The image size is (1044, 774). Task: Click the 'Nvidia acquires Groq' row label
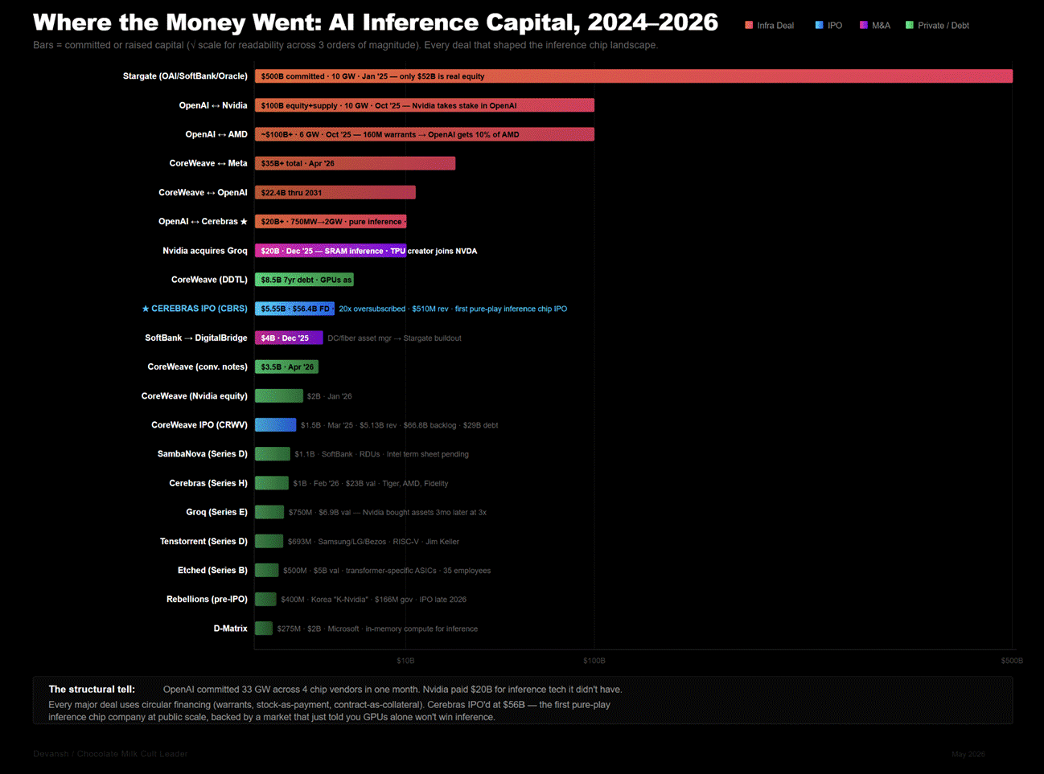coord(205,251)
